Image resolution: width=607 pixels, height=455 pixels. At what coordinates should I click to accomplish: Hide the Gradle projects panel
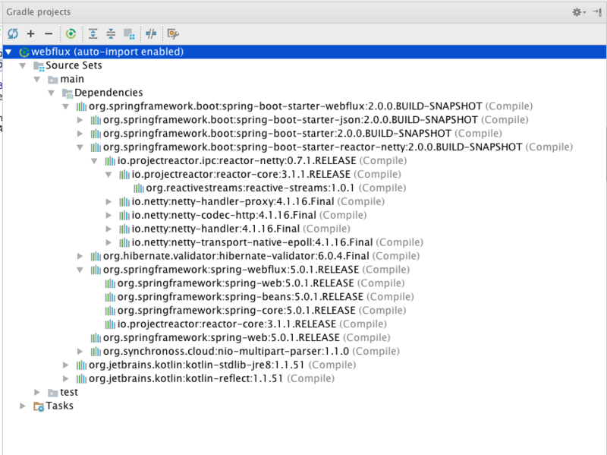(x=596, y=11)
